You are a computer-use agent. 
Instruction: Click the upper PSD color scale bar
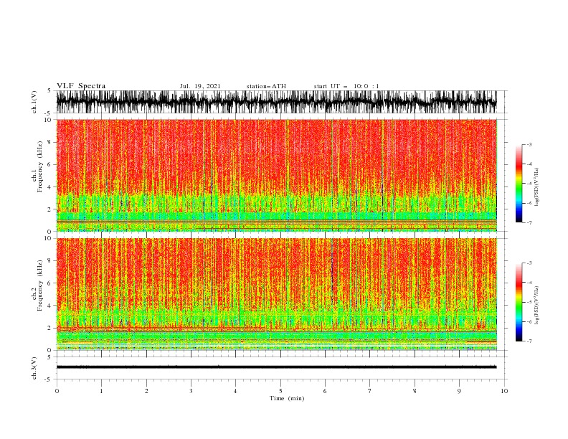(x=519, y=183)
